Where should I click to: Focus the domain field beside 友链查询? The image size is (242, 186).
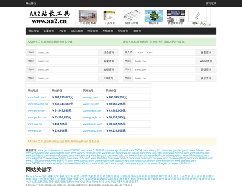tap(67, 70)
